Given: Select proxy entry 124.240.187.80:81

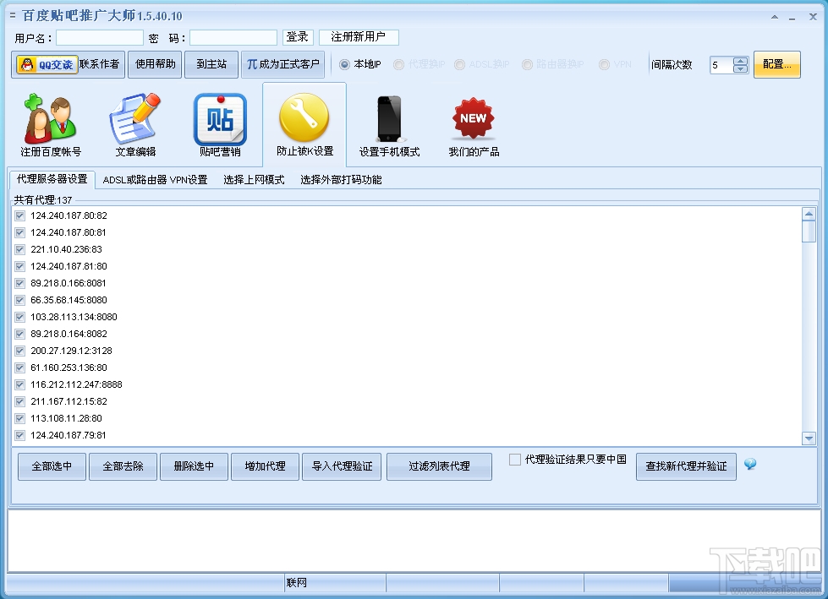Looking at the screenshot, I should (69, 232).
